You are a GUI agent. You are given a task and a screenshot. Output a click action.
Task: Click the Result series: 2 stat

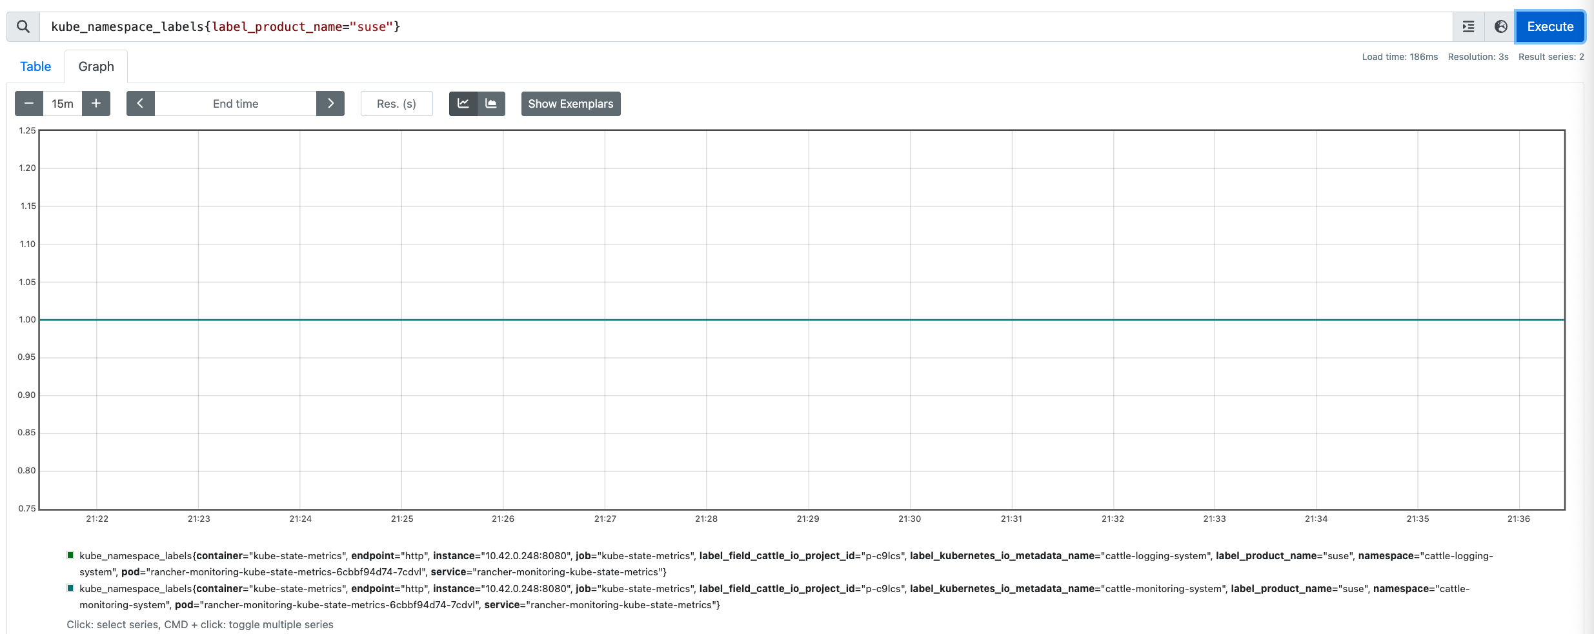click(x=1551, y=57)
